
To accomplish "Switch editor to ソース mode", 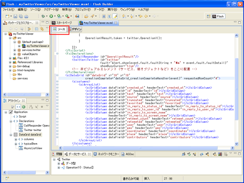I will coord(59,29).
